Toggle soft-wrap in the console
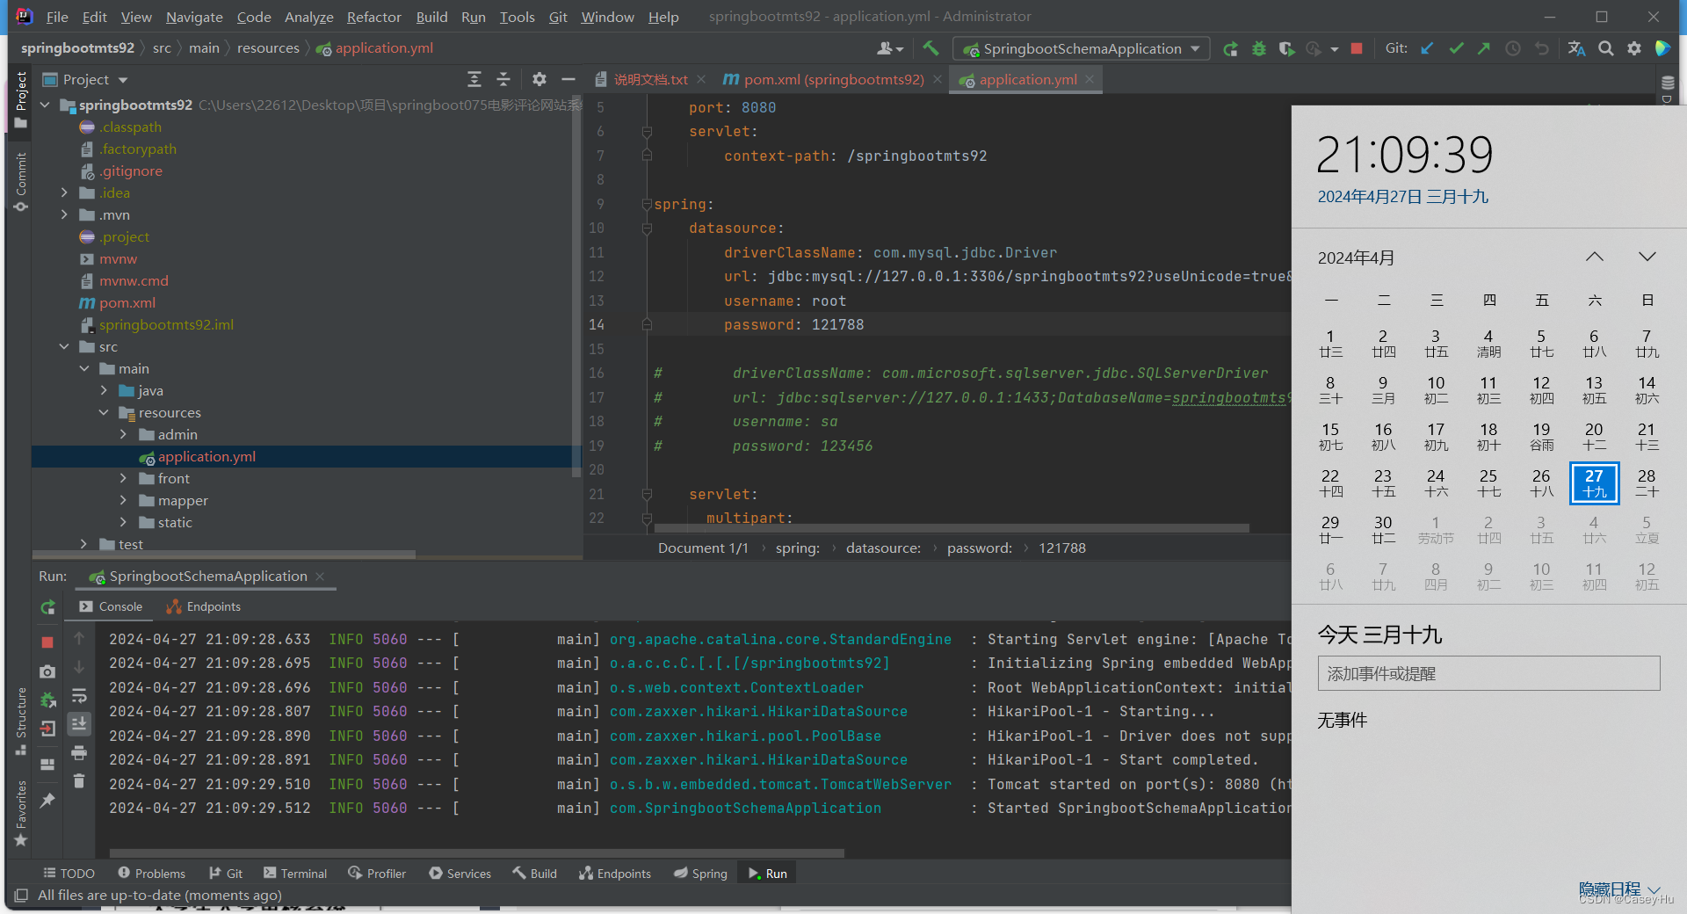 click(79, 696)
